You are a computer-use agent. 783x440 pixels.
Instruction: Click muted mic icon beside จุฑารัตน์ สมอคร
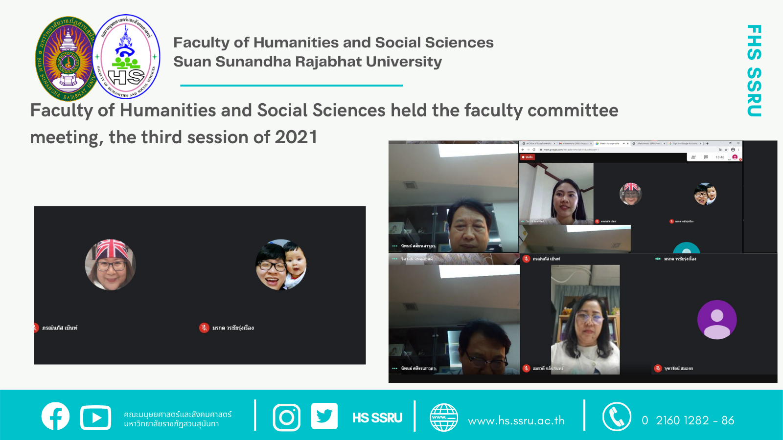tap(658, 368)
